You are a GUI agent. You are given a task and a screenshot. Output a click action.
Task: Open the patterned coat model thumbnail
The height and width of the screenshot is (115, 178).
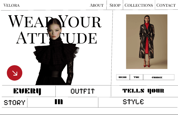tap(147, 42)
